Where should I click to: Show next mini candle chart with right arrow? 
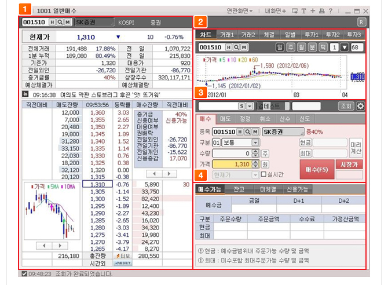tap(60, 246)
